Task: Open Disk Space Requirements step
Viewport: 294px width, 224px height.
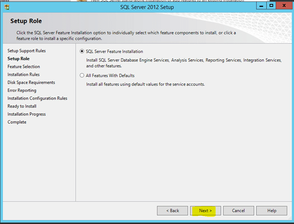Action: [31, 82]
